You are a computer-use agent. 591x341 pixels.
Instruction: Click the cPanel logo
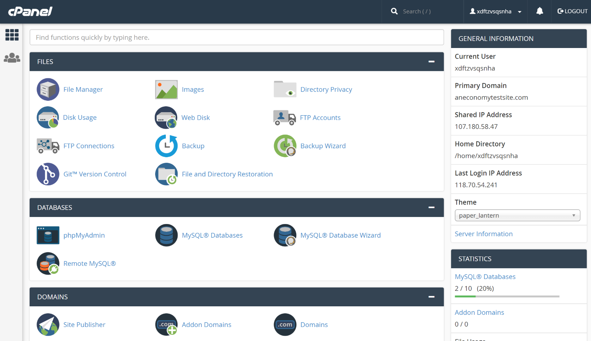tap(30, 11)
